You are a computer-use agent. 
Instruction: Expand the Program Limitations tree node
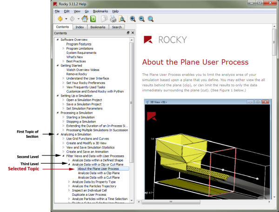click(x=64, y=49)
